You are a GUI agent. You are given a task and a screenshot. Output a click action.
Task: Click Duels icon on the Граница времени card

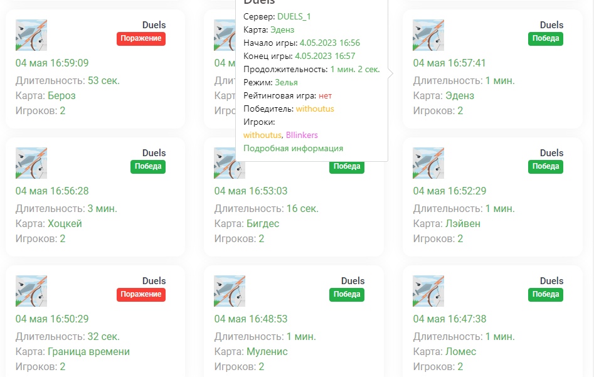(x=31, y=291)
